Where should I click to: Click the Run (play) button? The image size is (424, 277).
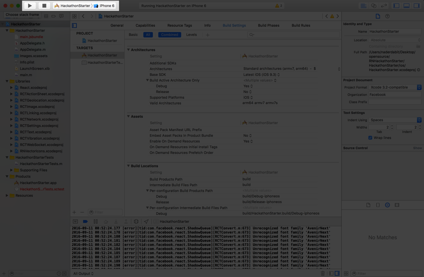click(30, 6)
